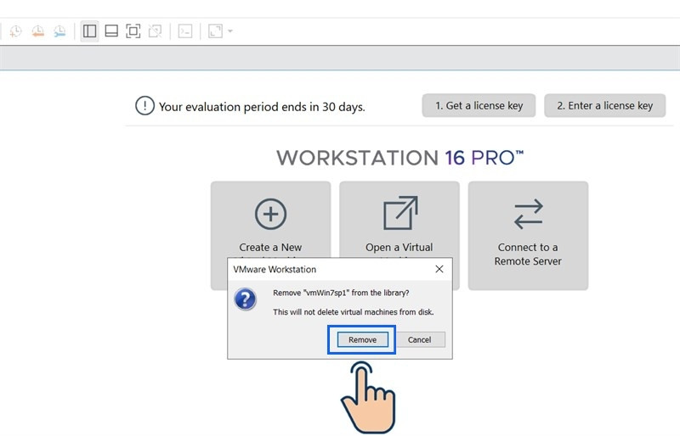This screenshot has width=680, height=436.
Task: Confirm removal with the Remove button
Action: click(362, 339)
